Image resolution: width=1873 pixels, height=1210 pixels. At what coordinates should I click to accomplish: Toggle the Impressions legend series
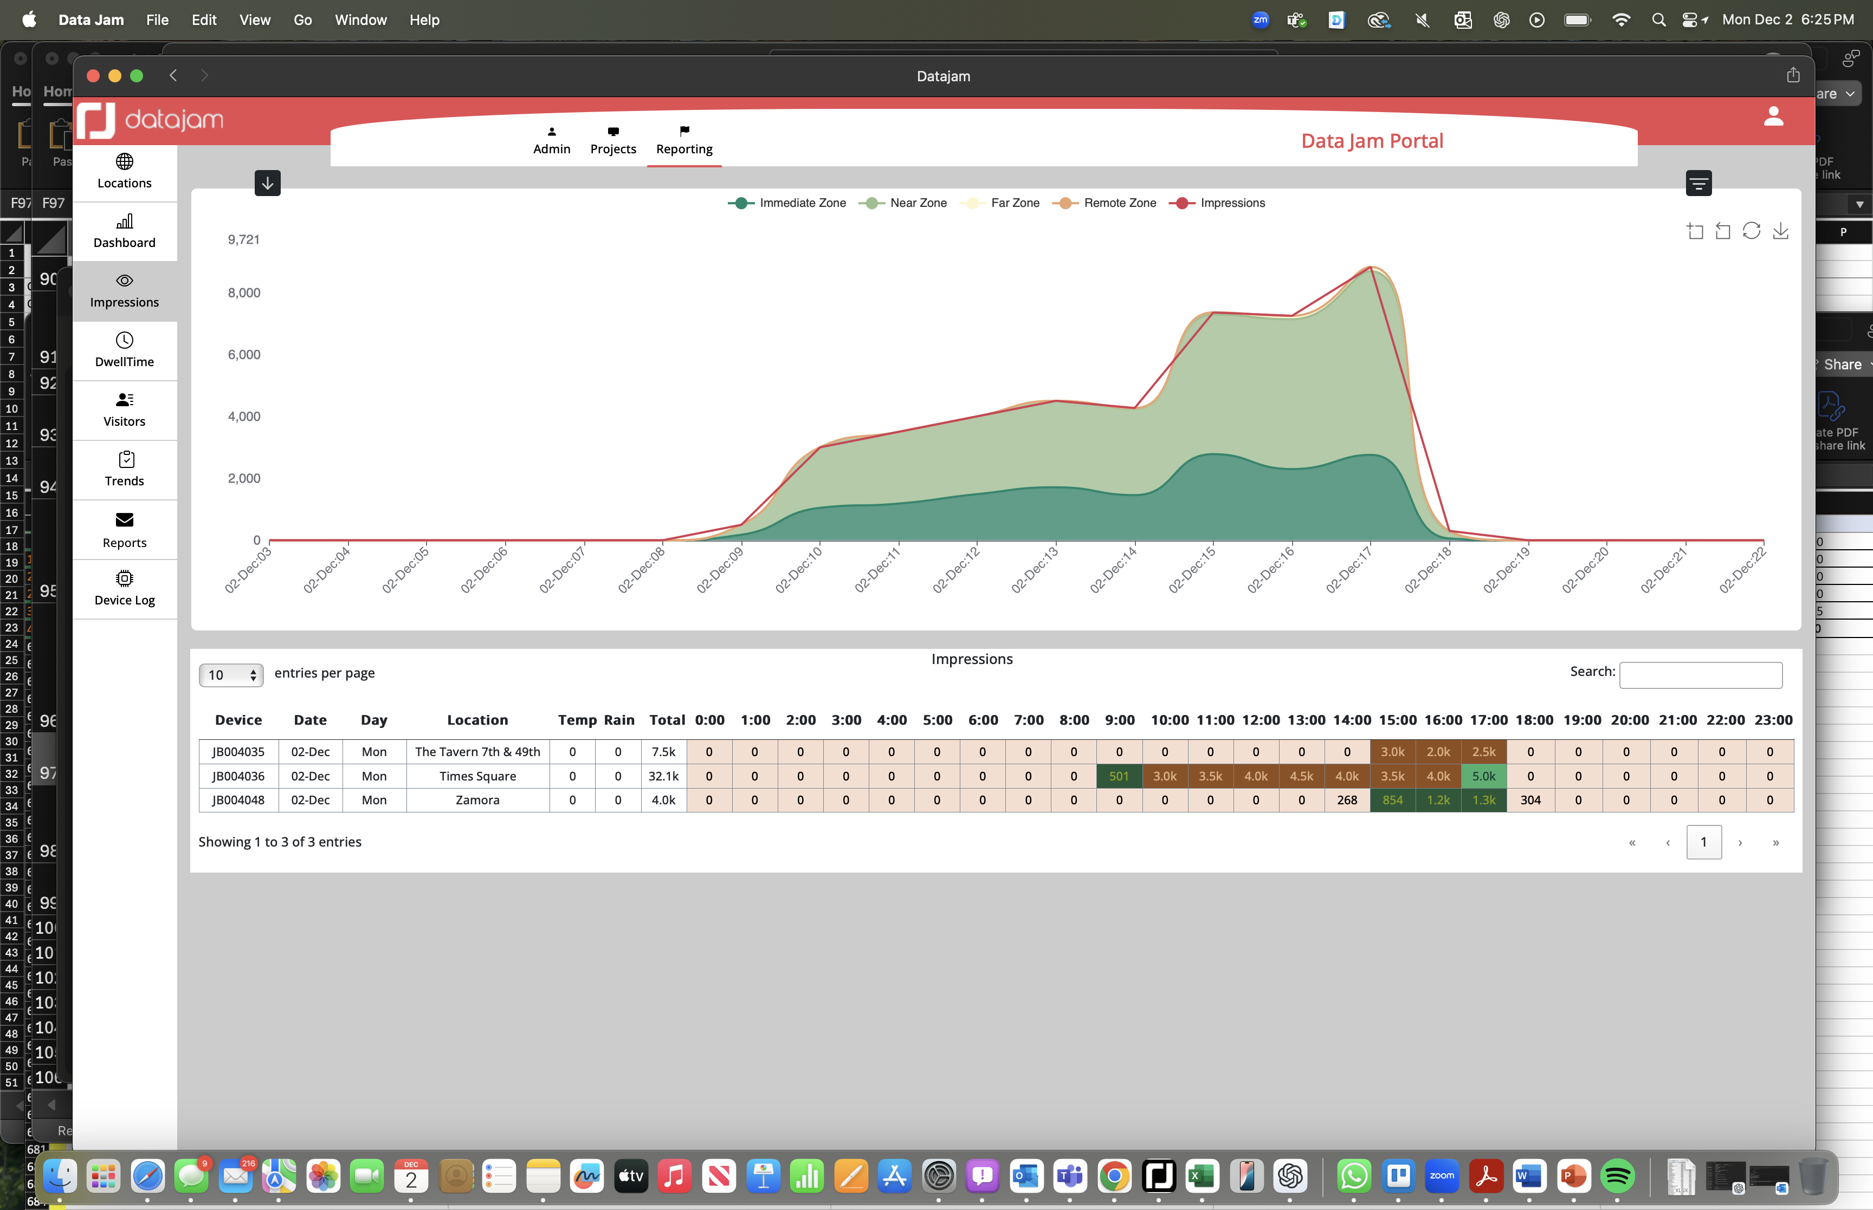[1219, 203]
